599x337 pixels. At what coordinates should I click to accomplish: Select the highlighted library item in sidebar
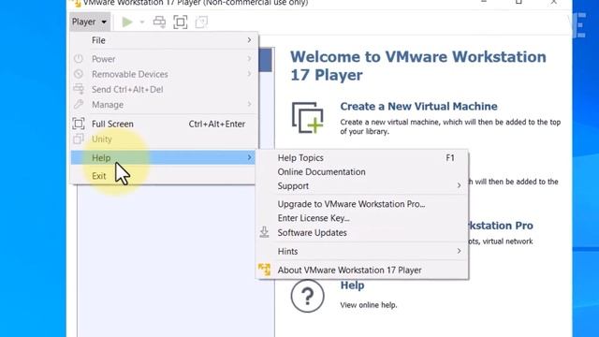click(x=266, y=60)
